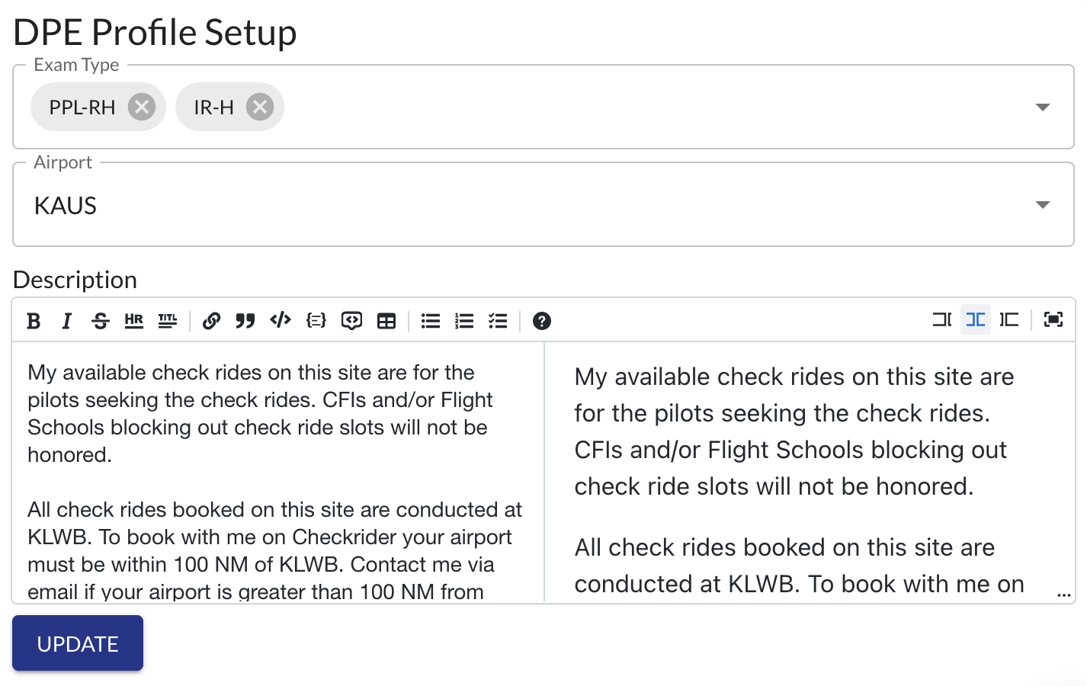The width and height of the screenshot is (1087, 686).
Task: Insert a block quote
Action: [x=245, y=321]
